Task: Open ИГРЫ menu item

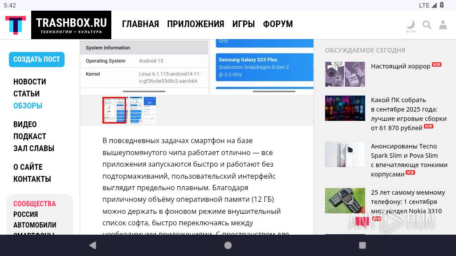Action: pos(244,24)
